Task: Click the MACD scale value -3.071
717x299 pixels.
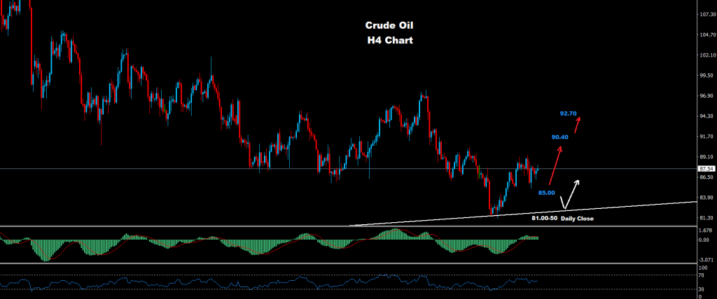Action: click(x=705, y=258)
